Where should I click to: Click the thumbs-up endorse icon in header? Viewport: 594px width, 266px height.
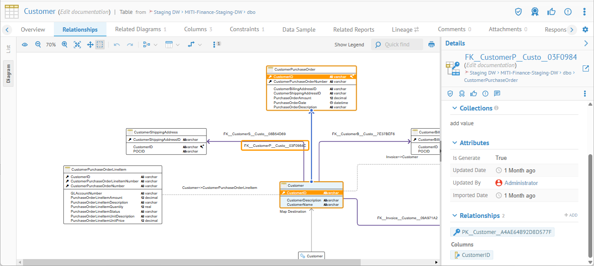[551, 12]
